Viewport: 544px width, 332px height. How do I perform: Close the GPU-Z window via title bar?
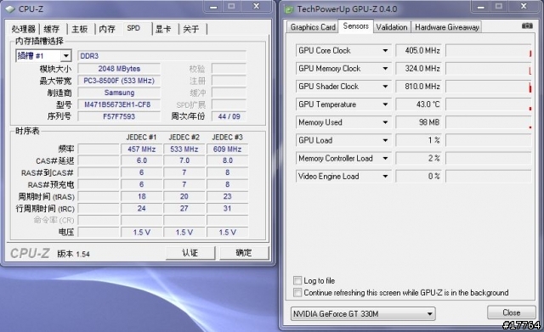click(x=524, y=7)
